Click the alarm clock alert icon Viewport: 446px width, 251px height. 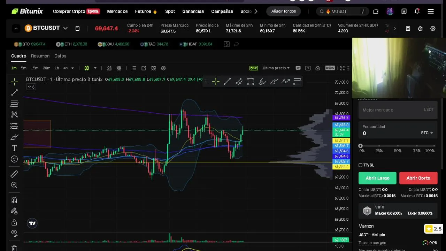tap(153, 68)
